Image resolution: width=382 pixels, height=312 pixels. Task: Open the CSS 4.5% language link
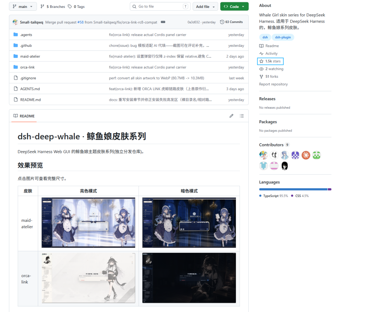pyautogui.click(x=300, y=196)
